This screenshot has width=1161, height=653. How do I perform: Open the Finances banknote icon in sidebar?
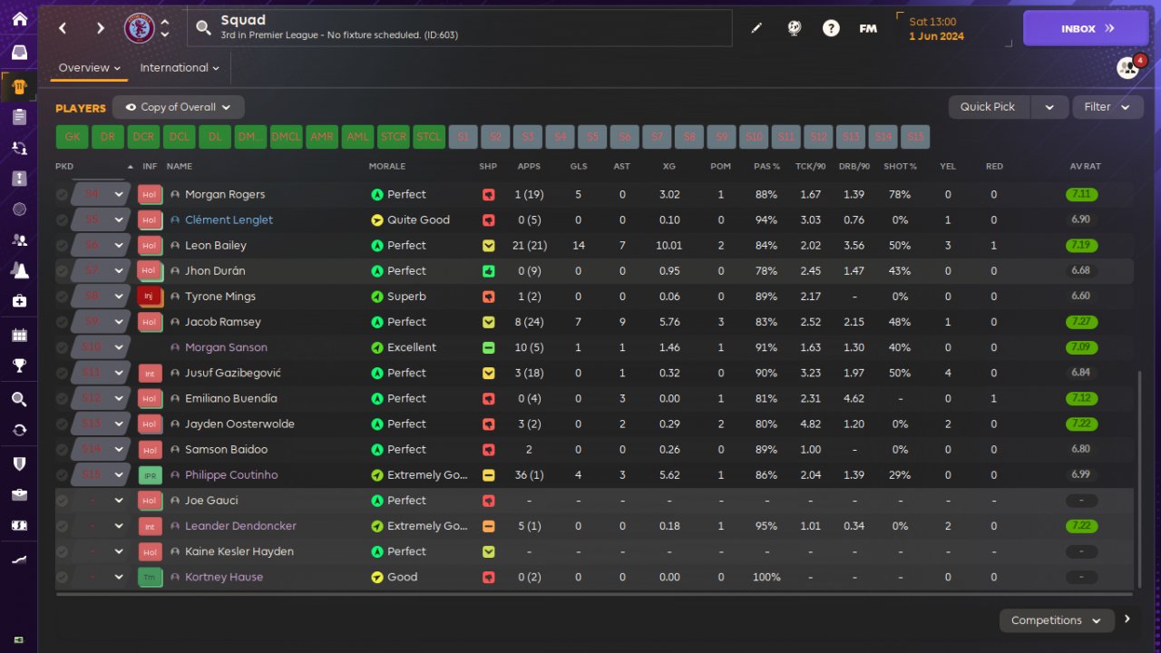[x=19, y=525]
